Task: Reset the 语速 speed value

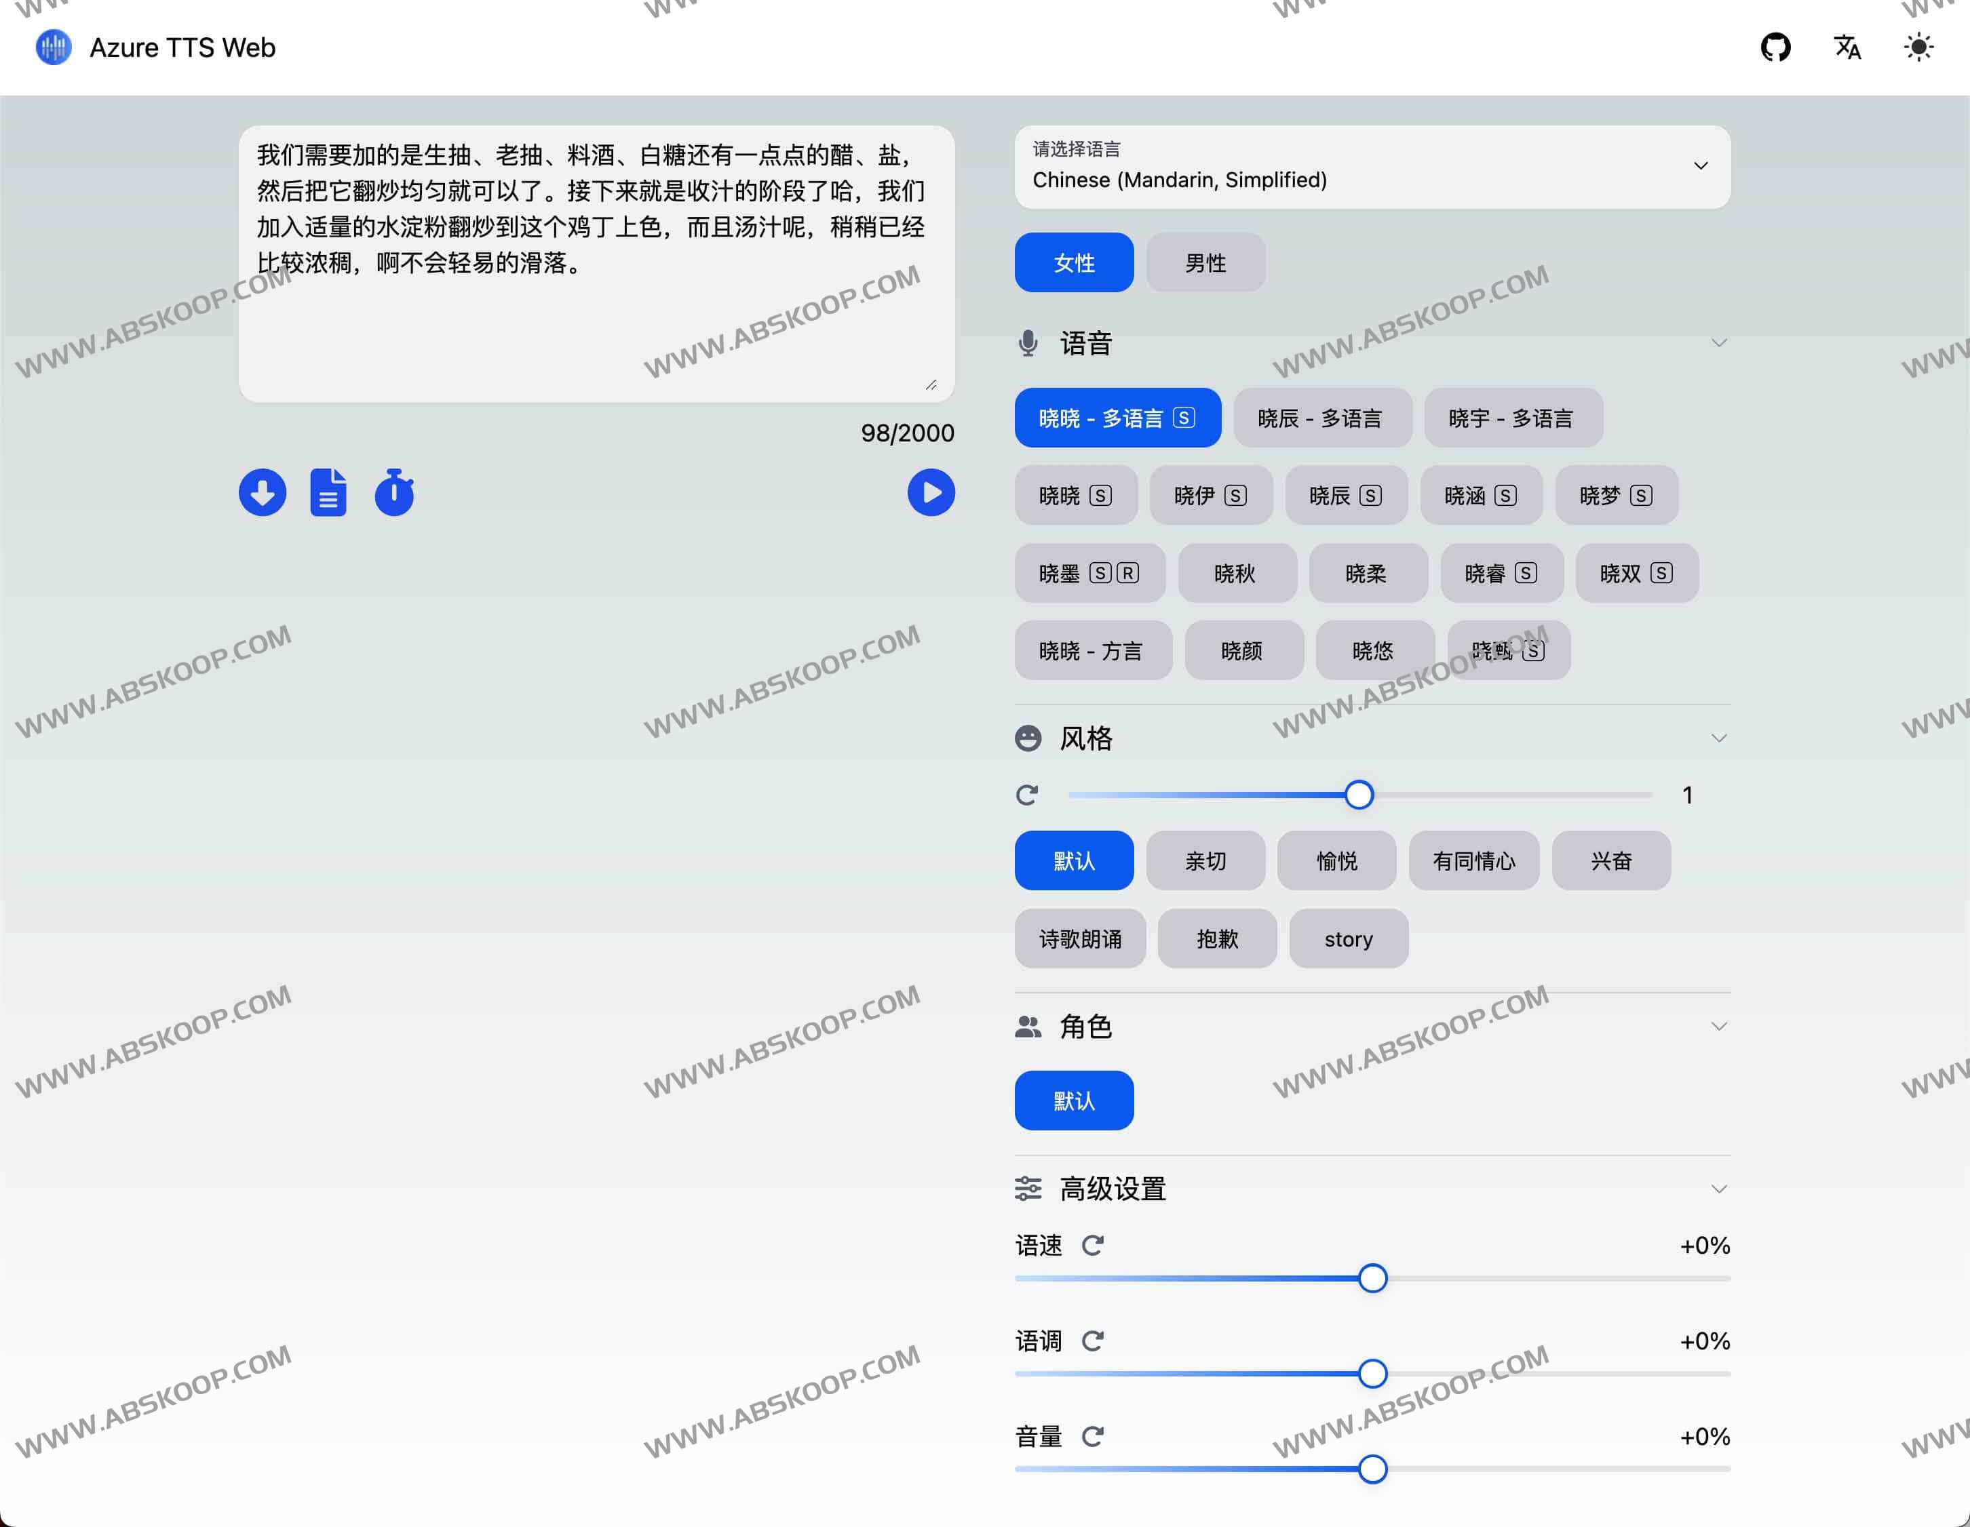Action: [x=1092, y=1246]
